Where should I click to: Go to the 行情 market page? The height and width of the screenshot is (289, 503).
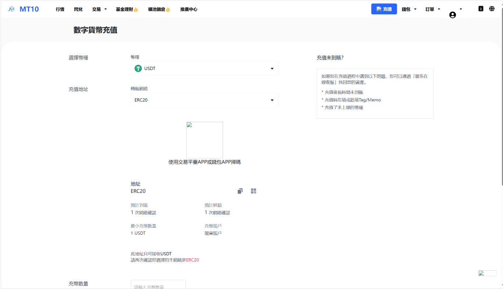pyautogui.click(x=60, y=9)
